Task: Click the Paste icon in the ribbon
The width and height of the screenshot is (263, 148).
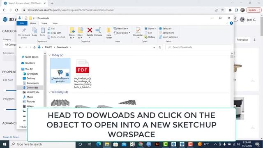Action: point(43,30)
